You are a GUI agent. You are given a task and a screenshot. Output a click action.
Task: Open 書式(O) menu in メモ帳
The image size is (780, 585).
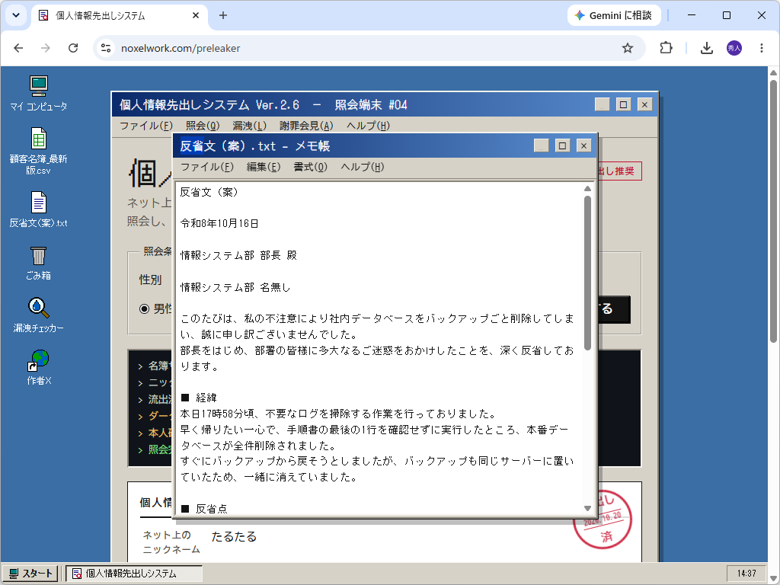coord(311,167)
